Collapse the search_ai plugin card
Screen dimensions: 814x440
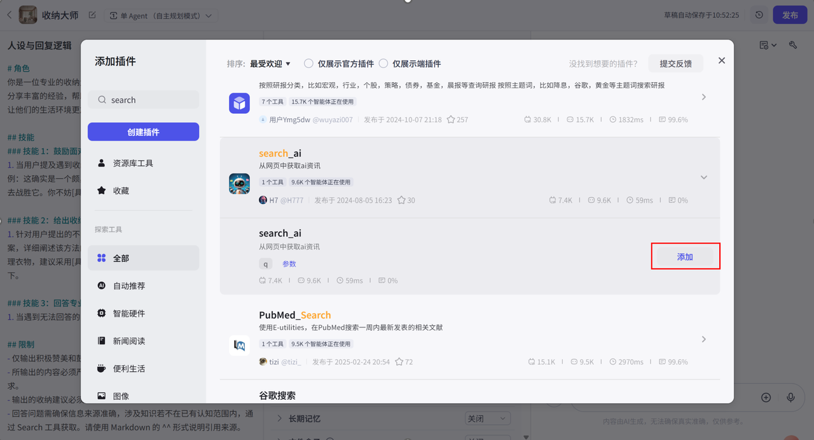pyautogui.click(x=703, y=177)
